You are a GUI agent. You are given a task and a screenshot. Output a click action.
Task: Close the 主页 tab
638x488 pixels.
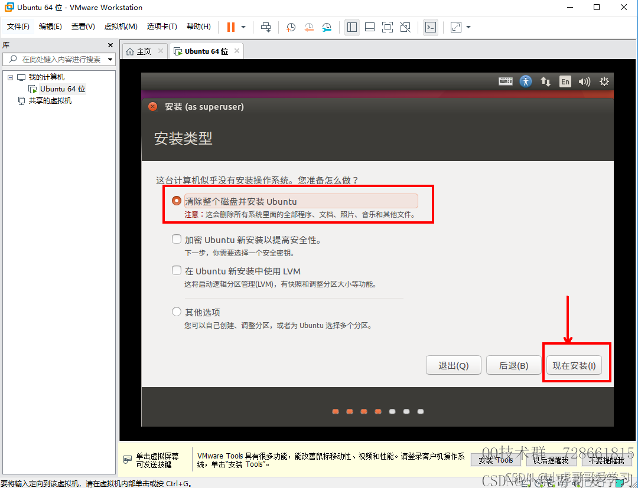160,51
